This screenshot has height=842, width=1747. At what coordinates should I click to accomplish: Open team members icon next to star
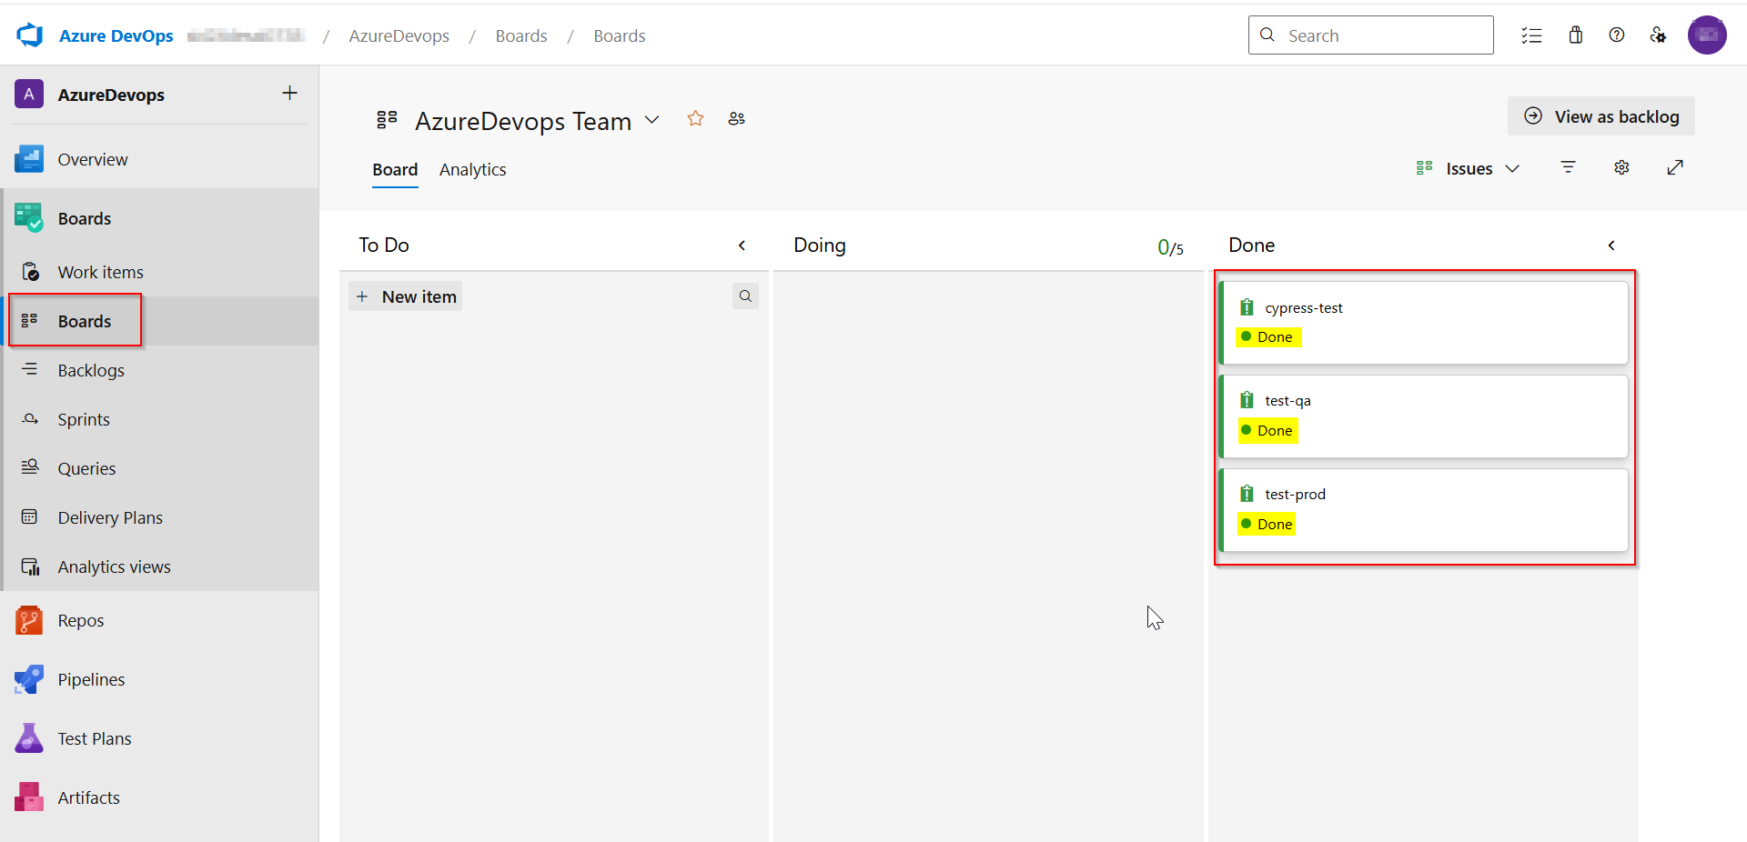(737, 119)
